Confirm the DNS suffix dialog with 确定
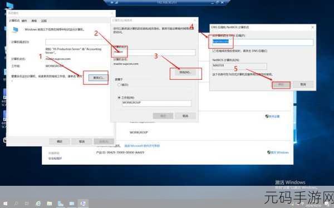This screenshot has height=208, width=334. click(x=281, y=85)
